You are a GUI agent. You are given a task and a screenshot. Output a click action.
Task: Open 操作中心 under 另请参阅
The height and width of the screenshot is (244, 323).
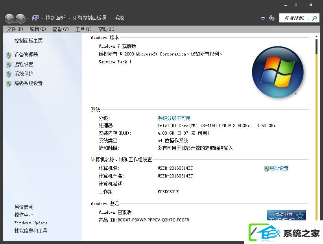tap(24, 215)
